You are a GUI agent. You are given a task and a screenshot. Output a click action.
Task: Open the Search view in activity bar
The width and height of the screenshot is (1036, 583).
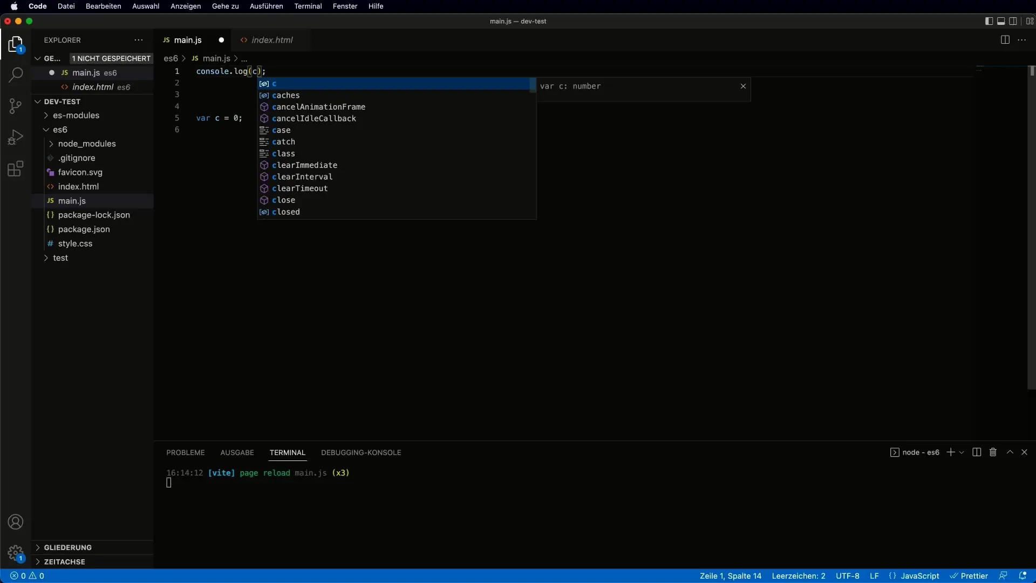pos(16,74)
